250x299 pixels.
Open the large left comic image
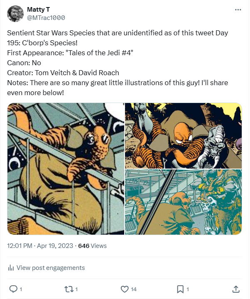click(66, 169)
